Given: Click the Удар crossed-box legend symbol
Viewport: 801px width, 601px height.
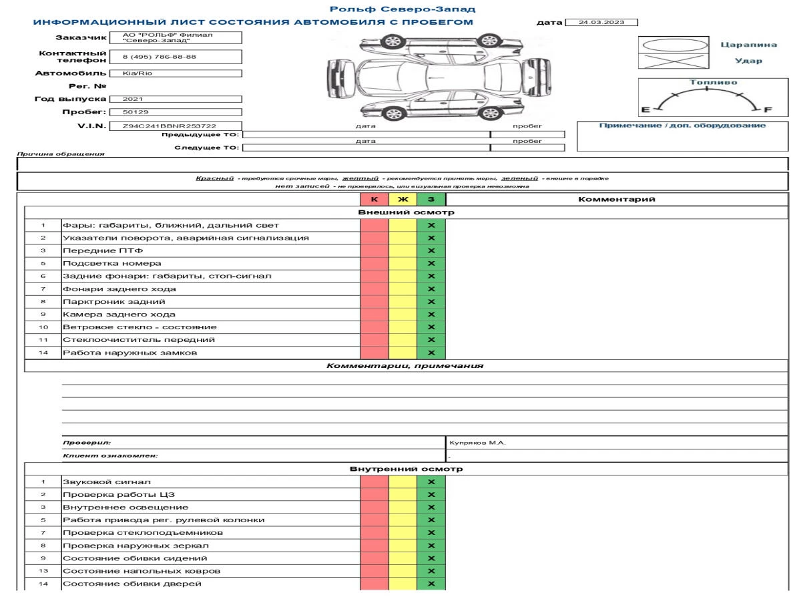Looking at the screenshot, I should [670, 61].
